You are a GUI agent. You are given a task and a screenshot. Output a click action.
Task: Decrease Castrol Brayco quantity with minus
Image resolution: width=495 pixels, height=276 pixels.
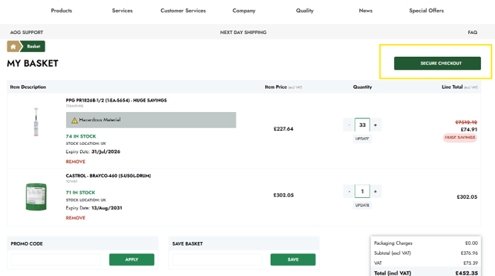click(349, 192)
